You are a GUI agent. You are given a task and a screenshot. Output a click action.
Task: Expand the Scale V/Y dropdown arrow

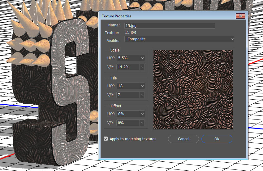point(142,67)
